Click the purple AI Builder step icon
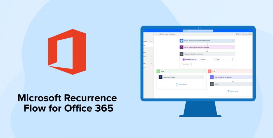This screenshot has height=138, width=273. 181,47
